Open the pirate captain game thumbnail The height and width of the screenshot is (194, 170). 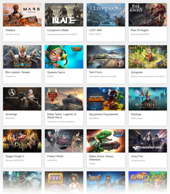point(106,182)
